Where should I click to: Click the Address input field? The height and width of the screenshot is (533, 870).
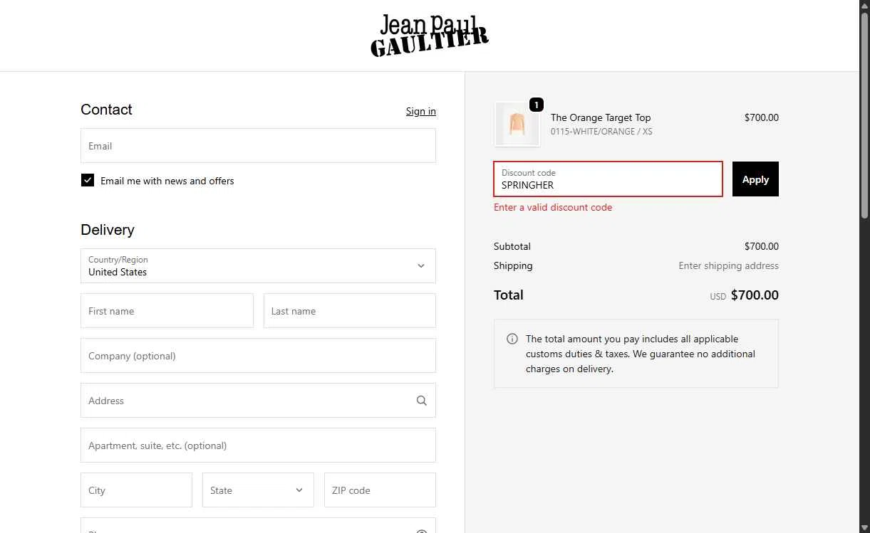(x=258, y=401)
